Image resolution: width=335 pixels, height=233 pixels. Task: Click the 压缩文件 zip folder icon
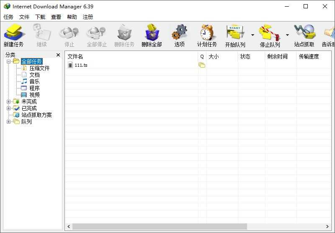click(x=24, y=68)
